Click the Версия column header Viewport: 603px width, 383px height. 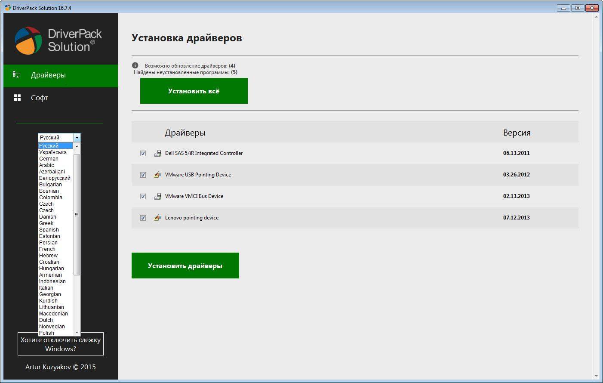pos(517,133)
